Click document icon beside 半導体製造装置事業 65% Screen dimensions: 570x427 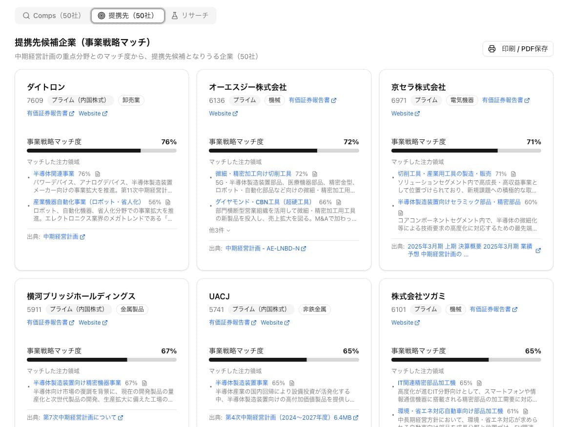(291, 383)
